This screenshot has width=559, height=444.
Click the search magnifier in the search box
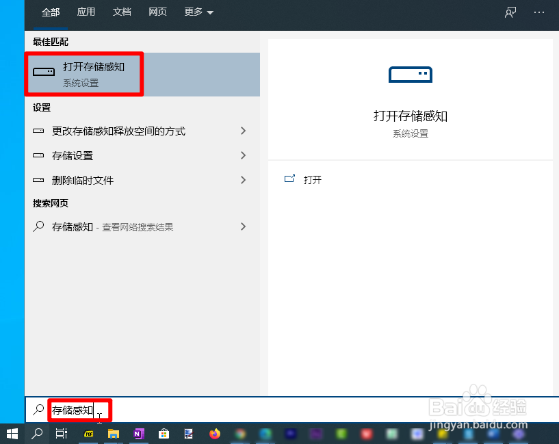click(x=38, y=409)
